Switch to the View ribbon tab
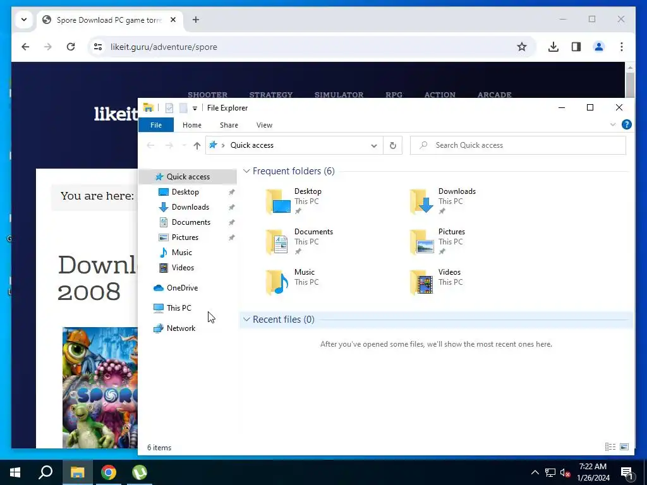 pos(264,125)
